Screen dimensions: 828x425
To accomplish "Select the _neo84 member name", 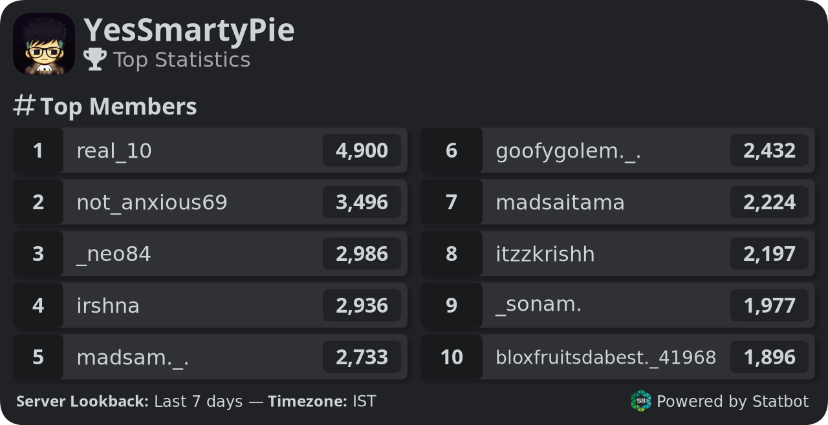I will pos(114,254).
